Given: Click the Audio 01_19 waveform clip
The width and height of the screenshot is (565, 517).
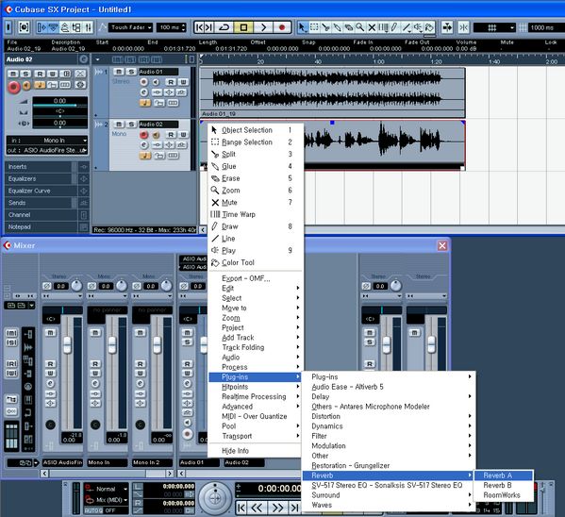Looking at the screenshot, I should point(332,92).
